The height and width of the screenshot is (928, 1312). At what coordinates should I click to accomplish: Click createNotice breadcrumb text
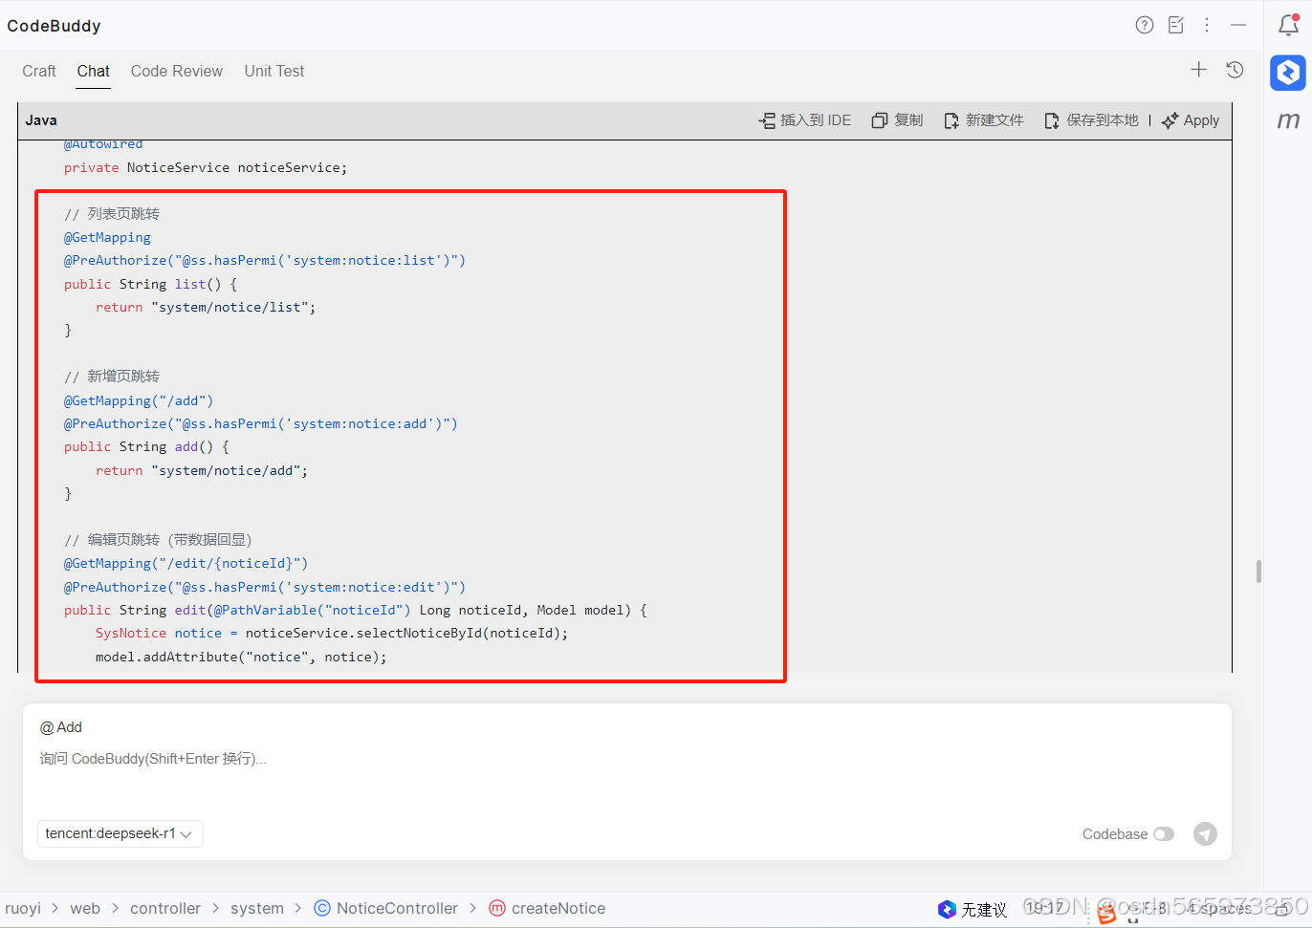558,909
